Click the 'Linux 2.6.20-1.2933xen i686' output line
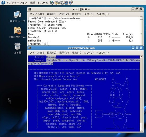The height and width of the screenshot is (137, 146). click(47, 28)
